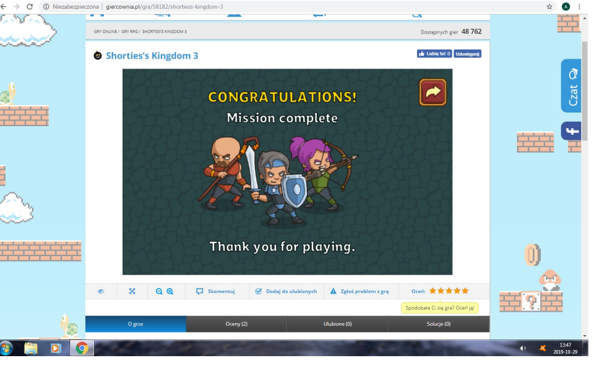Open the O grze tab

click(136, 324)
